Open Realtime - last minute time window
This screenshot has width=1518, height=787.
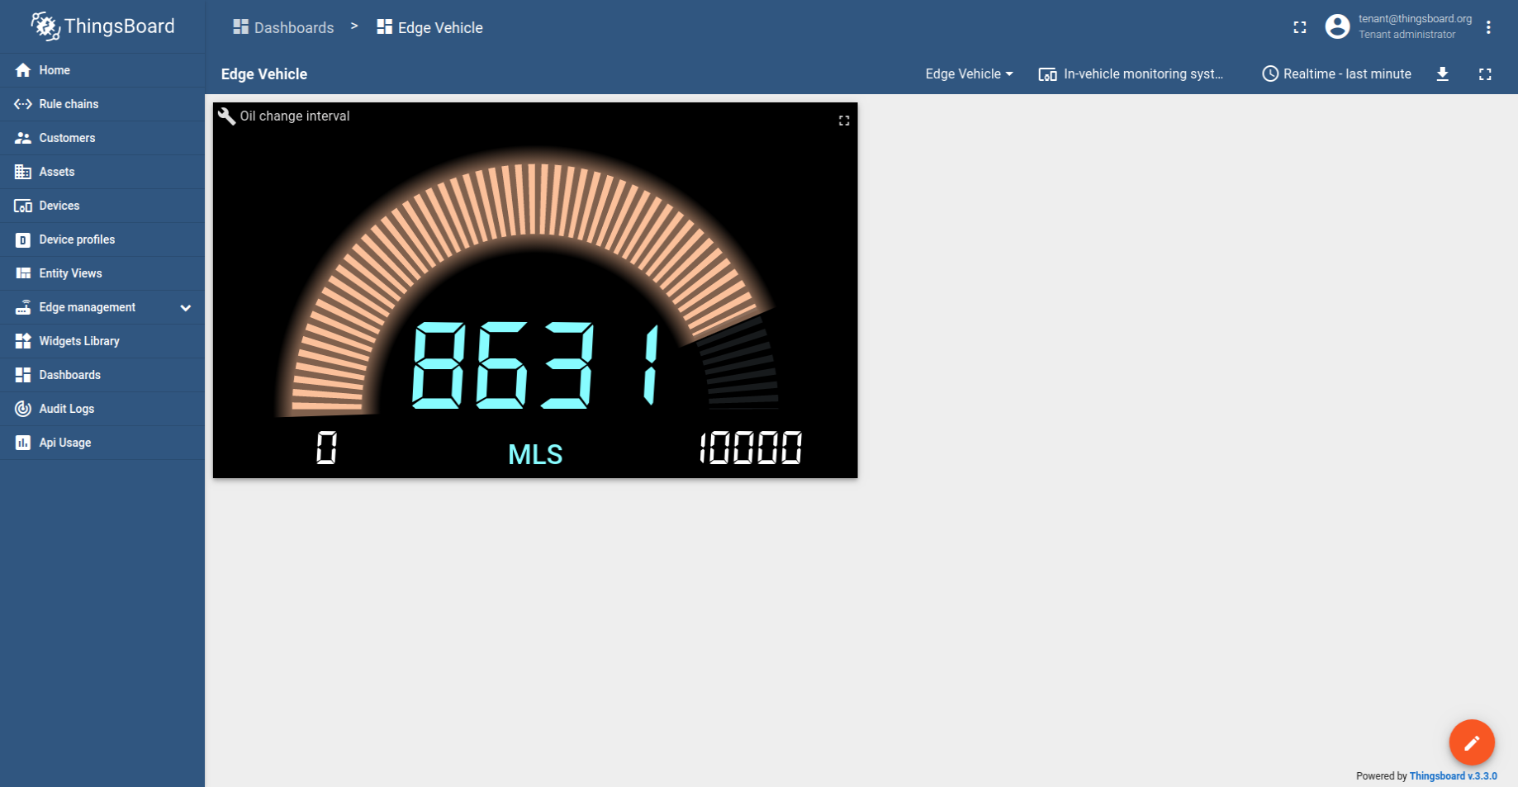click(1336, 74)
